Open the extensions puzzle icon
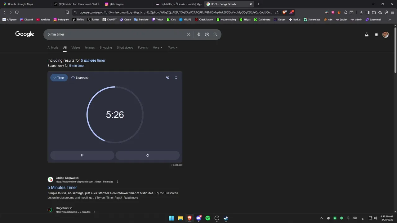The width and height of the screenshot is (397, 223). click(x=345, y=12)
